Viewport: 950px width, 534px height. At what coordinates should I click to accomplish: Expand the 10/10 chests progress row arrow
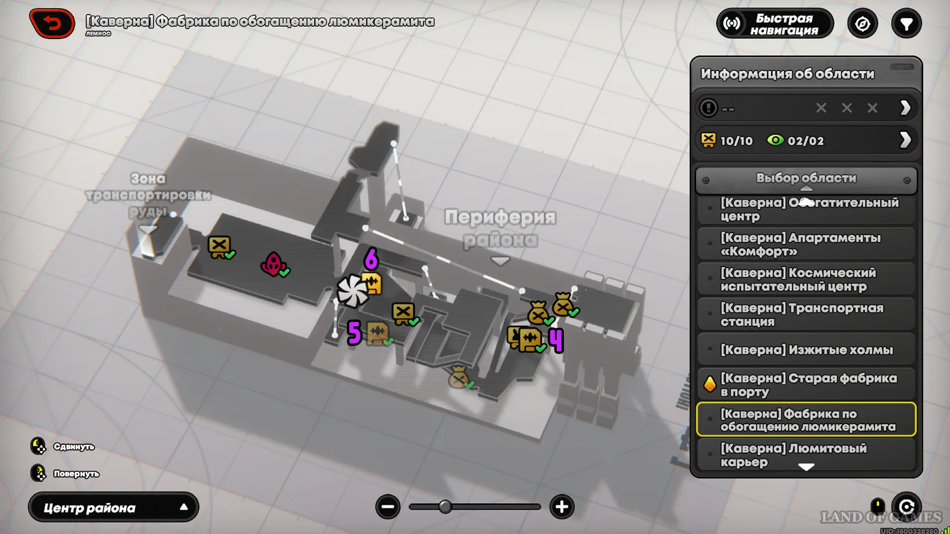click(904, 140)
